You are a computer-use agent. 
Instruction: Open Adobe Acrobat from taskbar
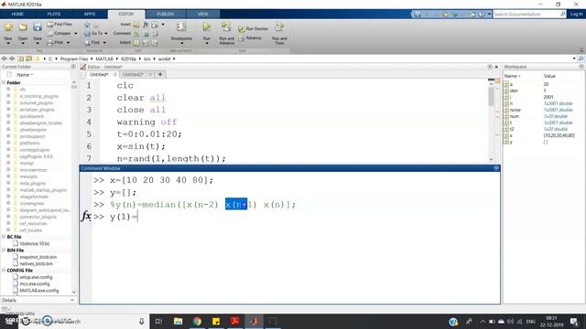click(235, 321)
